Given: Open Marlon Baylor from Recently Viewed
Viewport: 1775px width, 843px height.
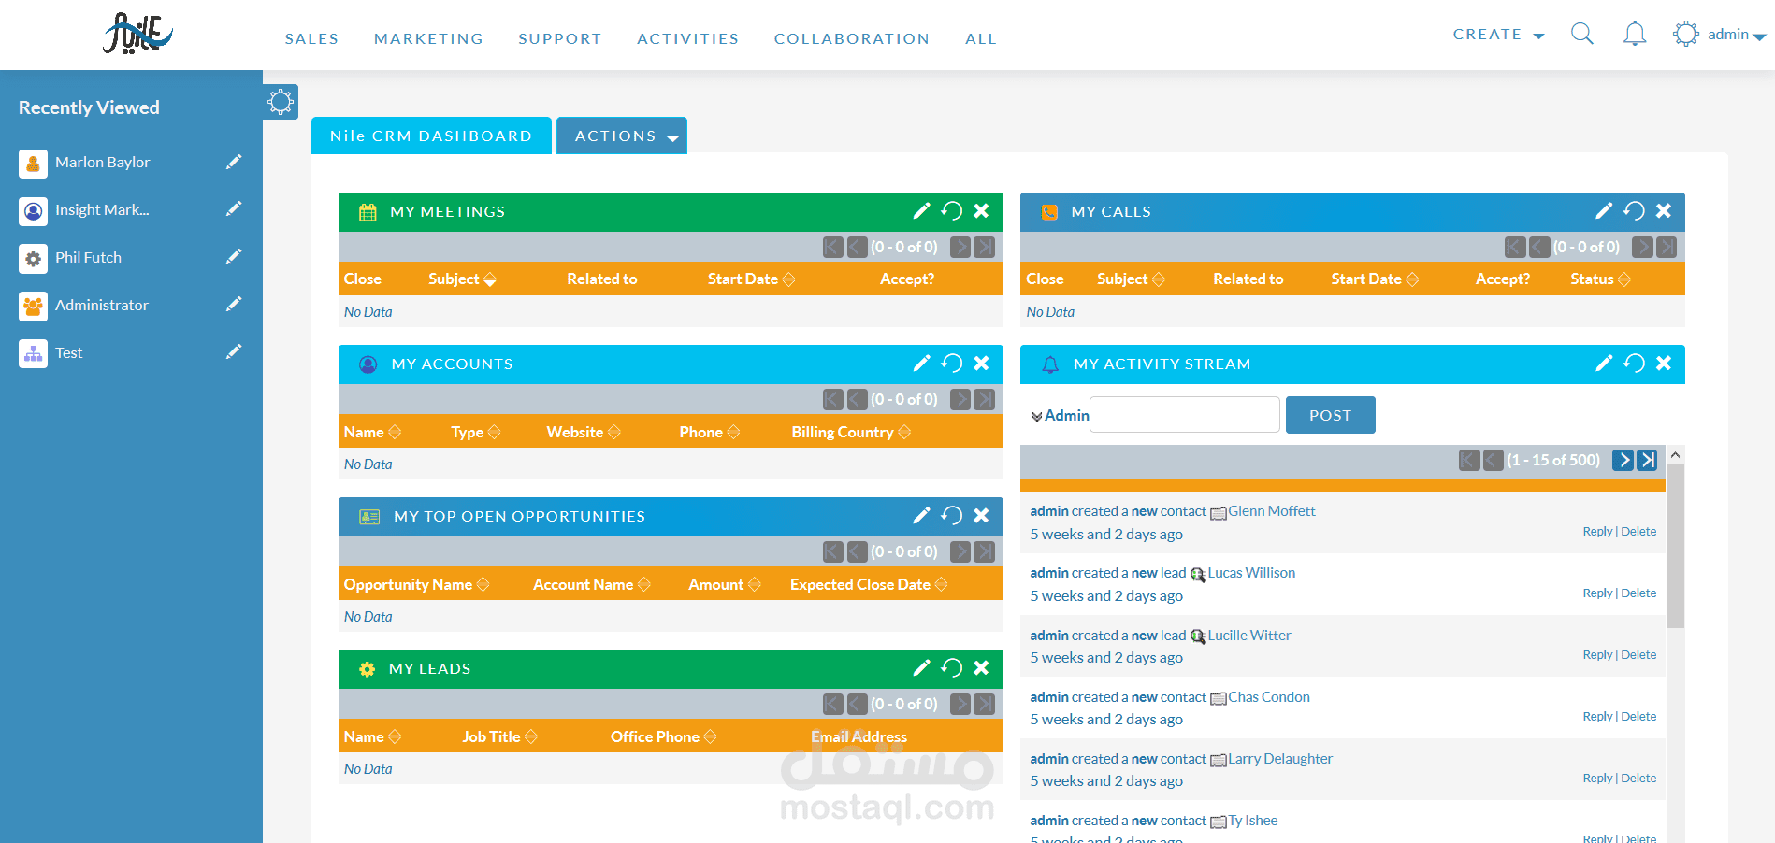Looking at the screenshot, I should coord(102,162).
